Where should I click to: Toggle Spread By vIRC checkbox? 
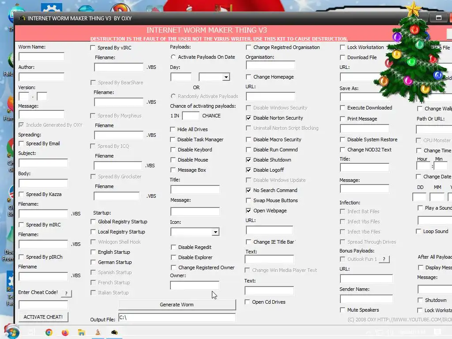click(x=93, y=48)
